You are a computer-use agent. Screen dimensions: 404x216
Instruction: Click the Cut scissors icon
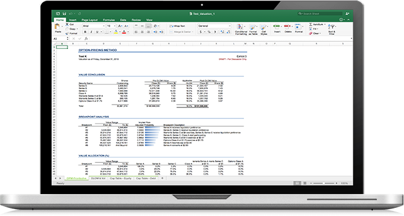[67, 24]
